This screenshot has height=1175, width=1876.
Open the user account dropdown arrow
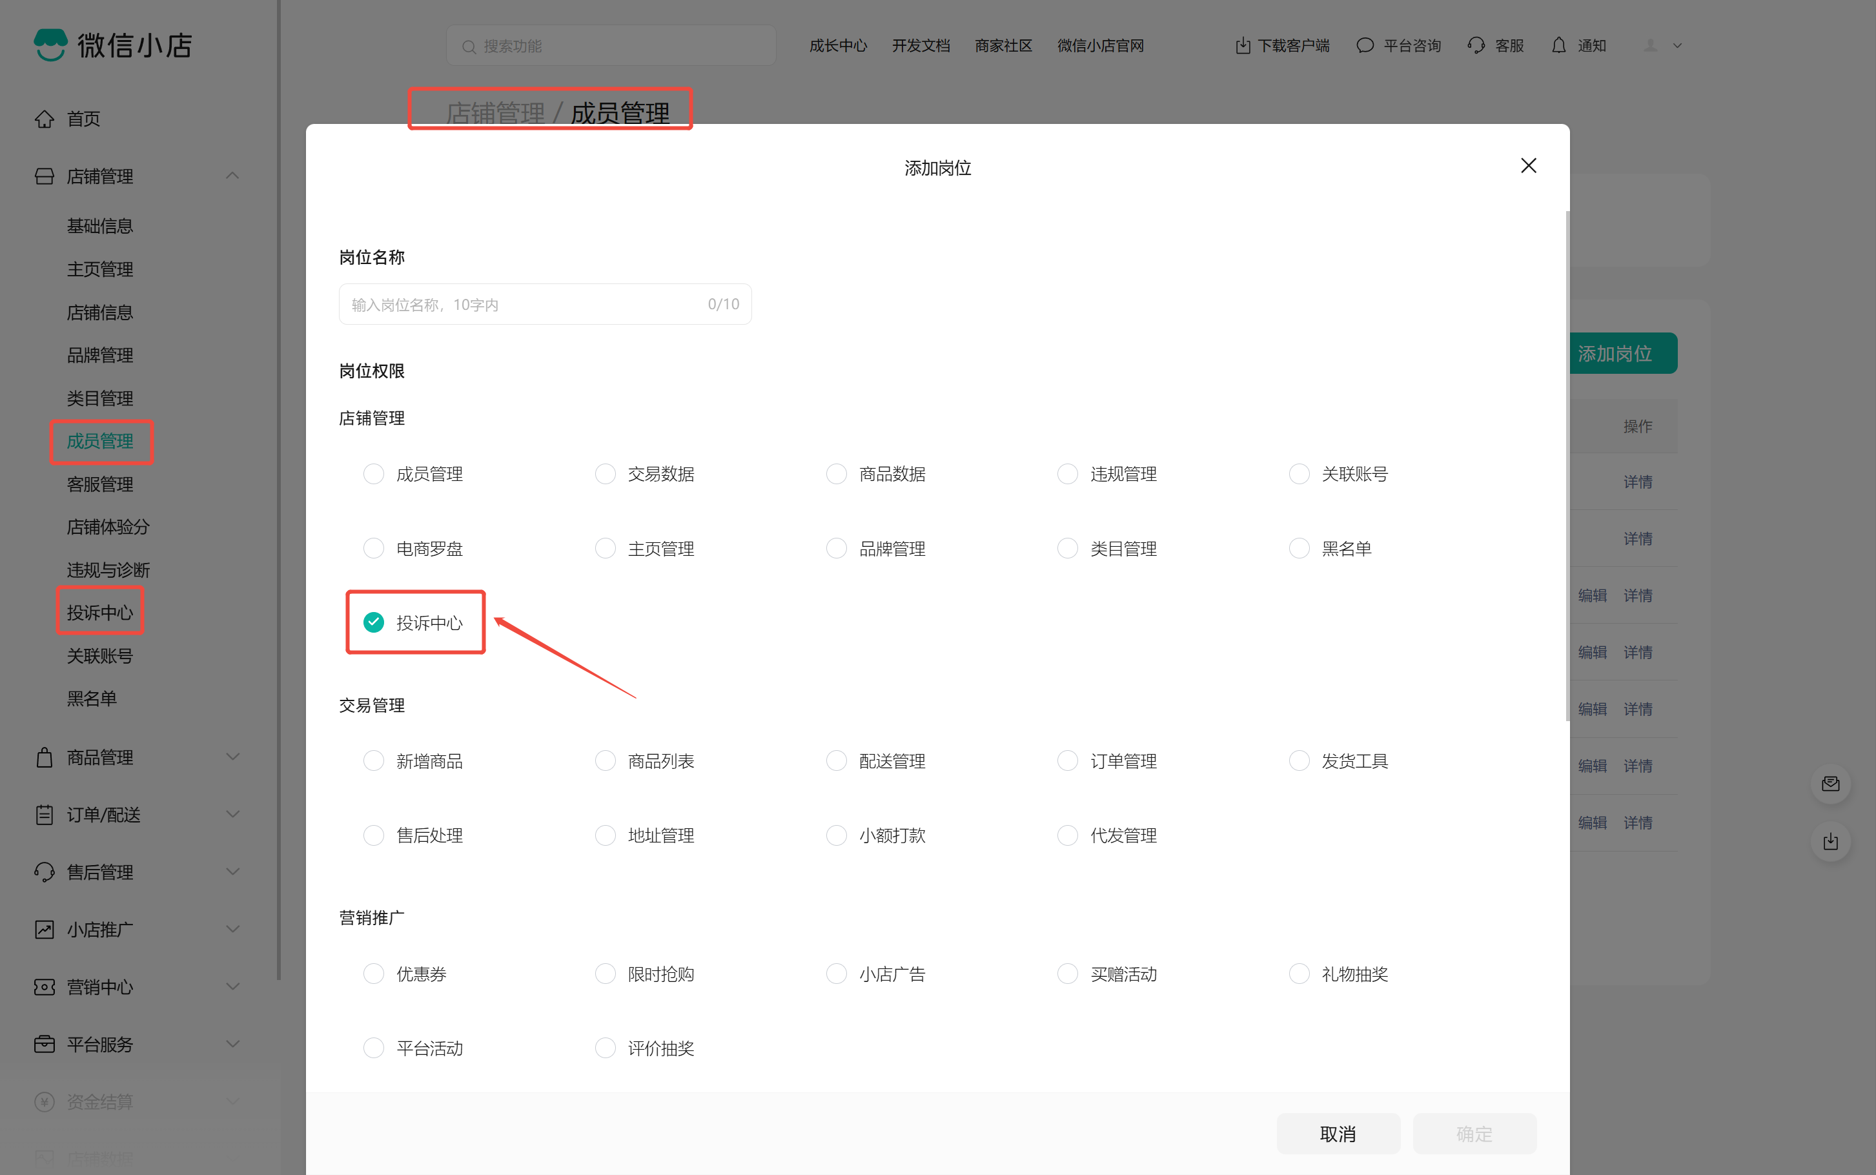point(1677,46)
